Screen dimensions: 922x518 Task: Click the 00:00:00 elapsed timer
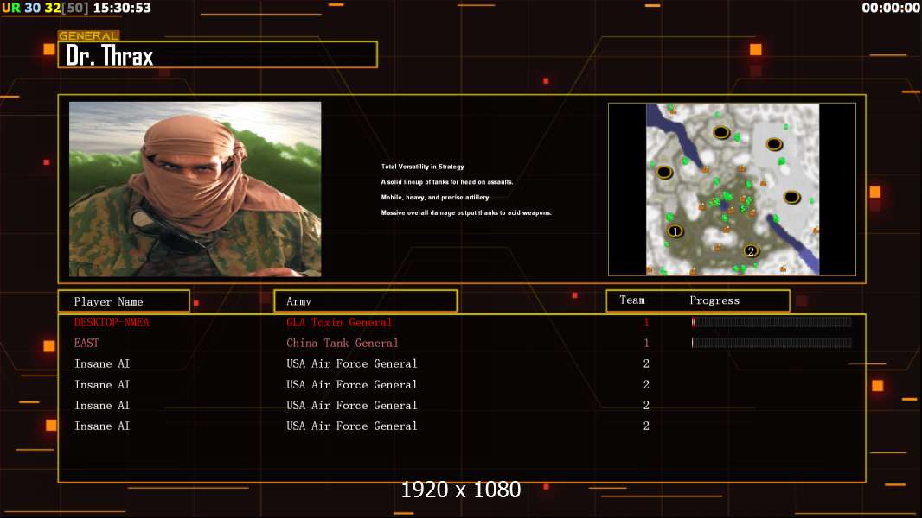(x=890, y=8)
